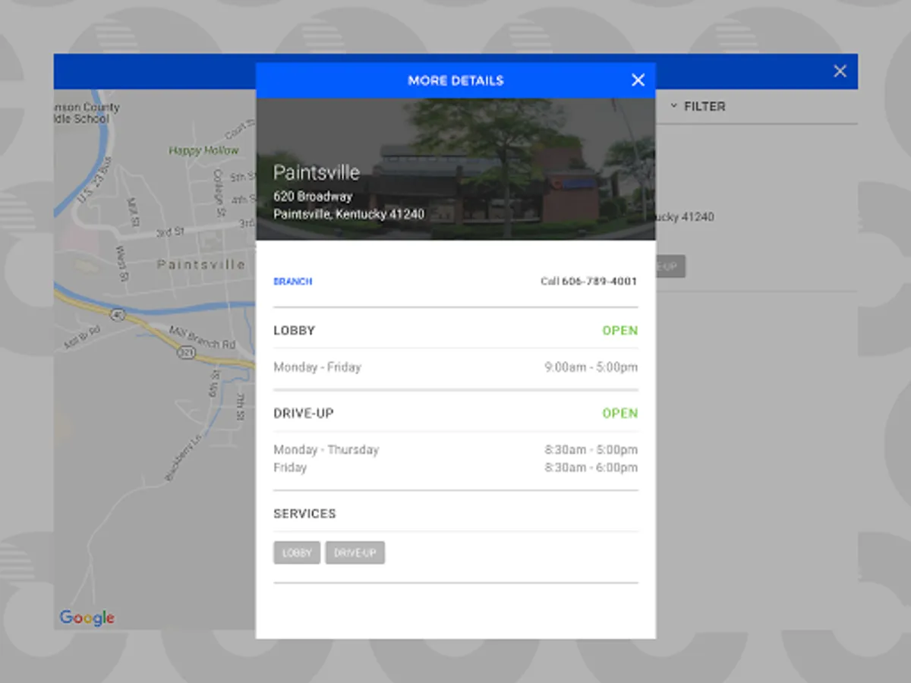Screen dimensions: 911x683
Task: Close the More Details dialog
Action: [638, 80]
